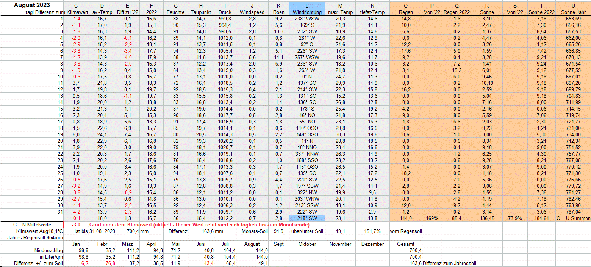Click the 'Sonne Jahr' header cell

[x=573, y=12]
